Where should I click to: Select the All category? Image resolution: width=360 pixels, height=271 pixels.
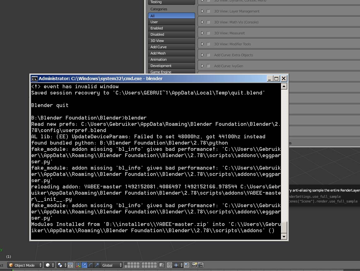tap(171, 16)
